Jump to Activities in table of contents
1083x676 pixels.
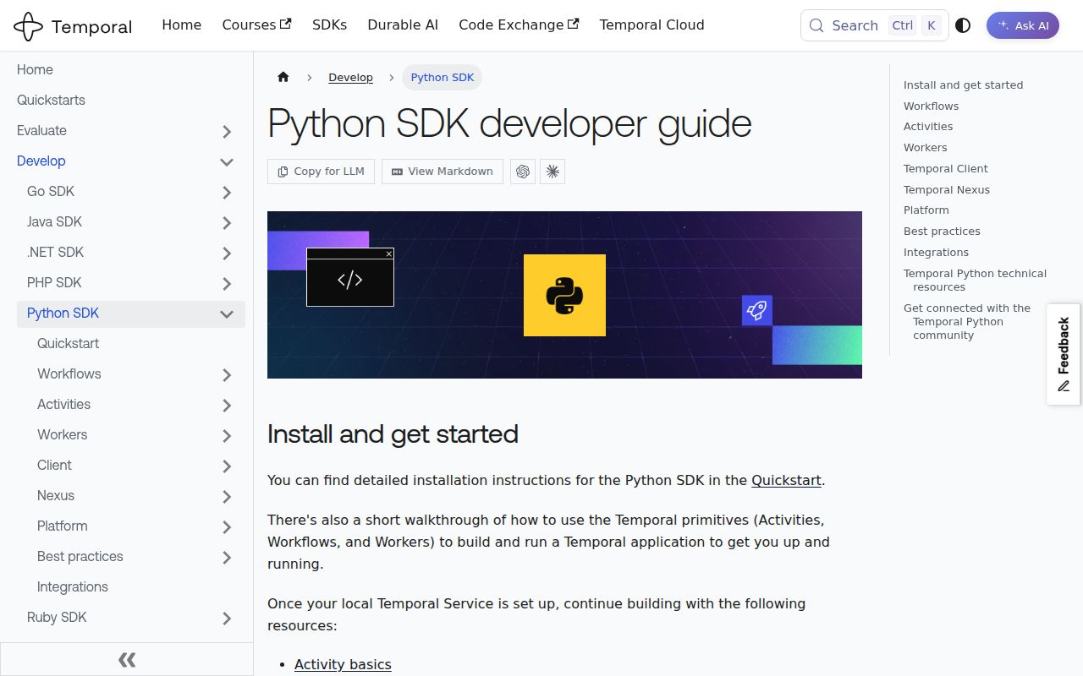928,126
